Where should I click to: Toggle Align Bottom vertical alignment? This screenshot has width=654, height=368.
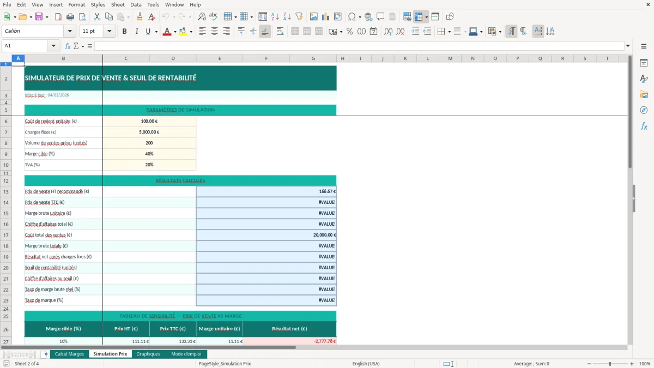coord(265,32)
